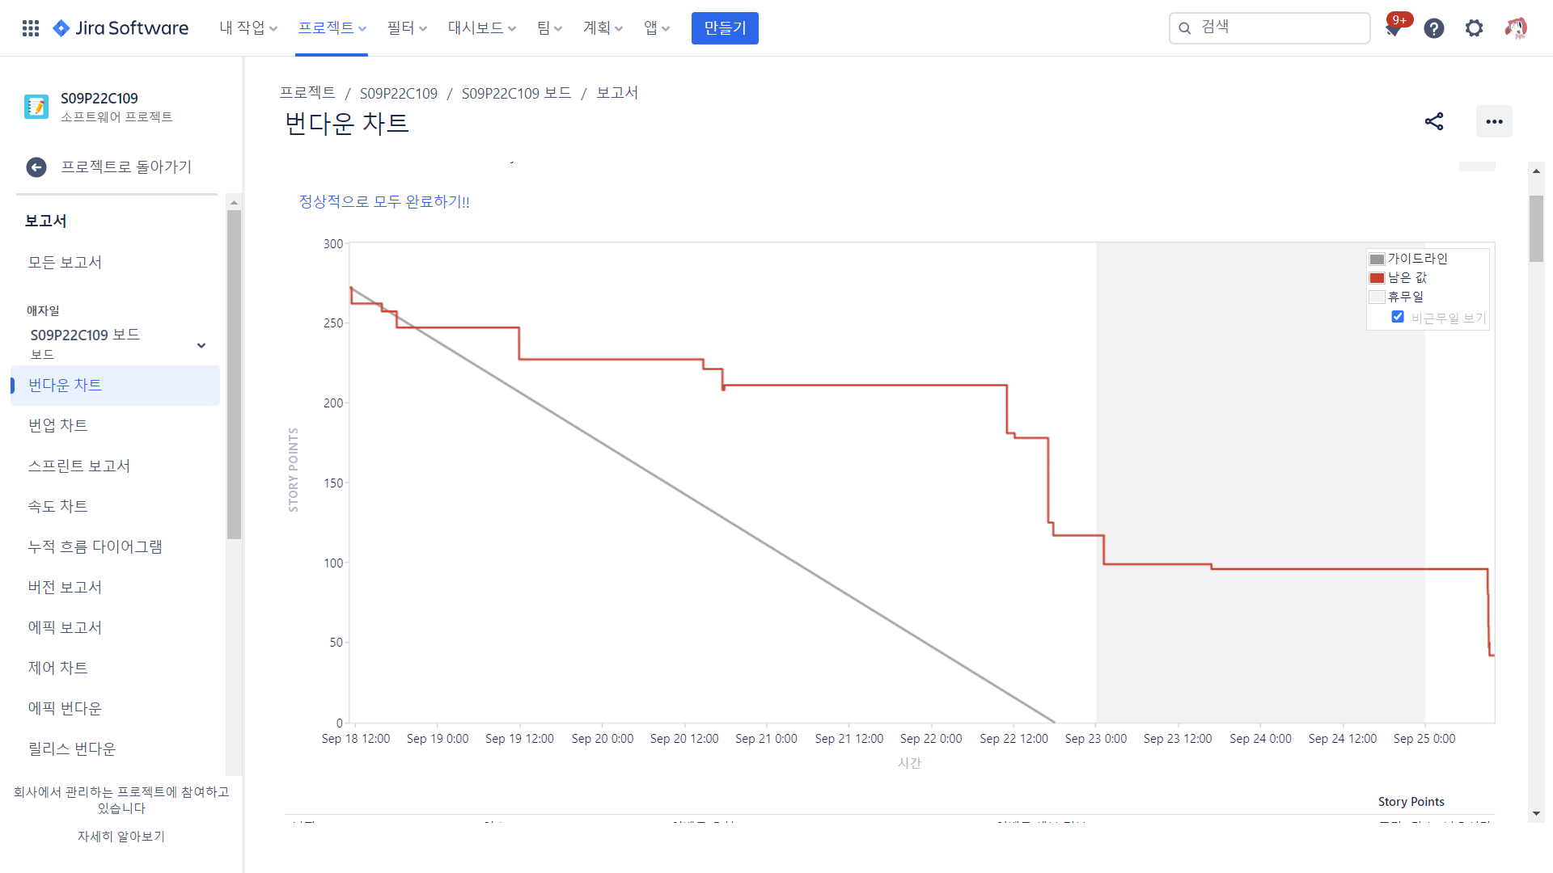
Task: Expand the 팀 dropdown
Action: 549,28
